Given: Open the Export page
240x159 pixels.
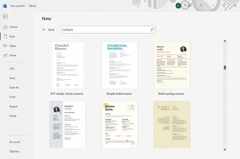Looking at the screenshot, I should coord(13,107).
